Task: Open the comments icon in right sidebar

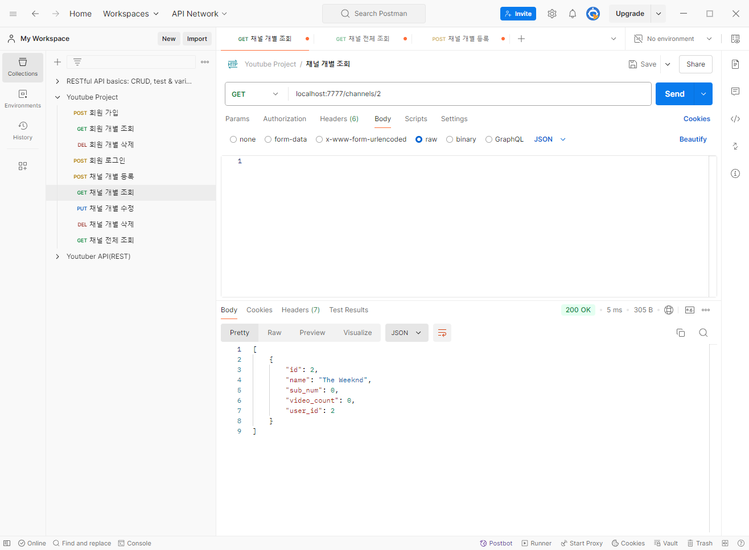Action: [735, 92]
